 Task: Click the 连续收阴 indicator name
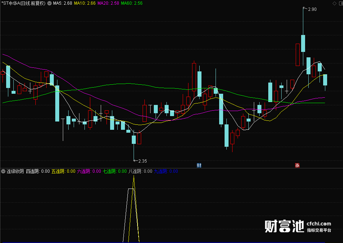point(15,171)
